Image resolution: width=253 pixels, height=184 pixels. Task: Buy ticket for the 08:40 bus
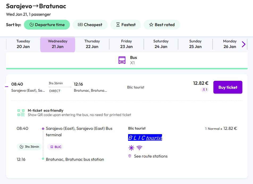[x=228, y=87]
